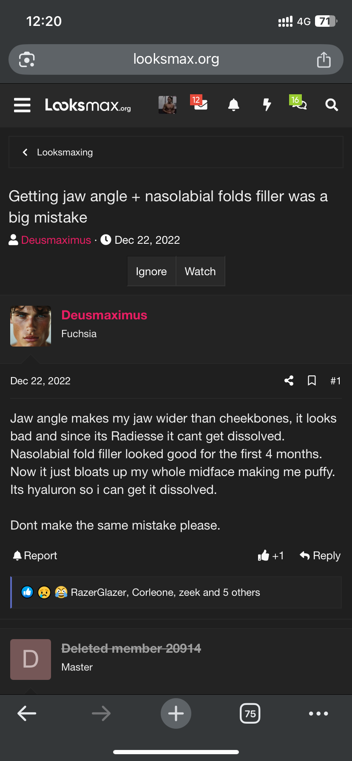
Task: Tap the browser share button
Action: click(324, 60)
